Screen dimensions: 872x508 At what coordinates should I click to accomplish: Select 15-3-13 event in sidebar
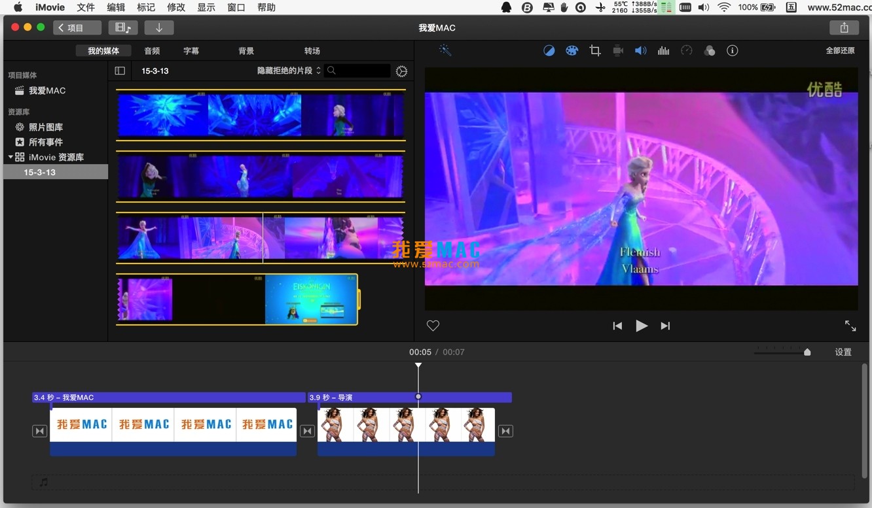pyautogui.click(x=56, y=172)
